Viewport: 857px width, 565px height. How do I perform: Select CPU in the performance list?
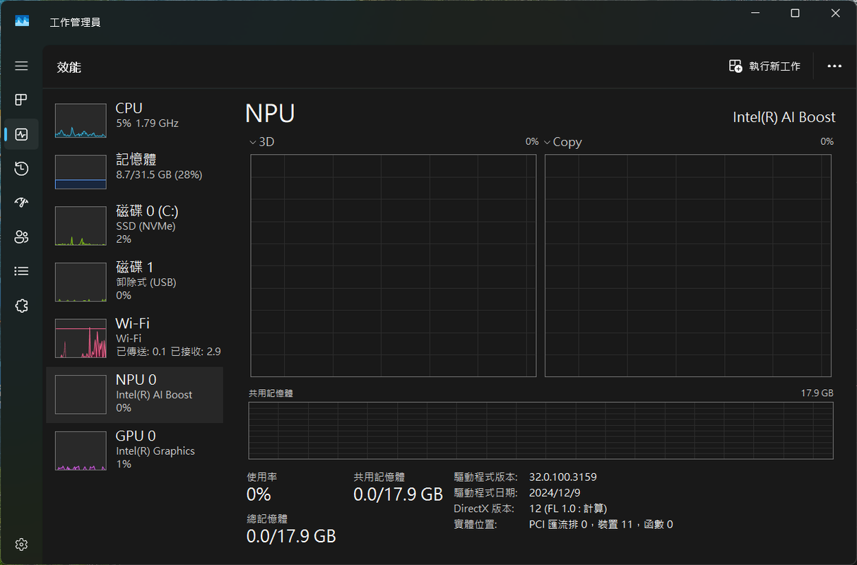(x=134, y=121)
